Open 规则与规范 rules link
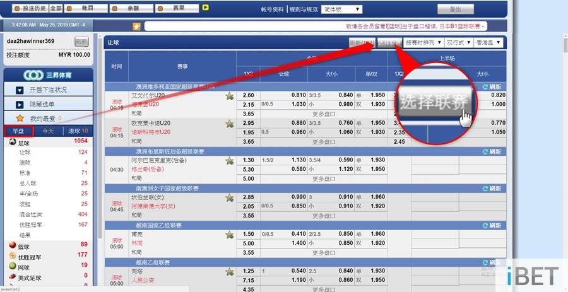The image size is (568, 292). [304, 9]
